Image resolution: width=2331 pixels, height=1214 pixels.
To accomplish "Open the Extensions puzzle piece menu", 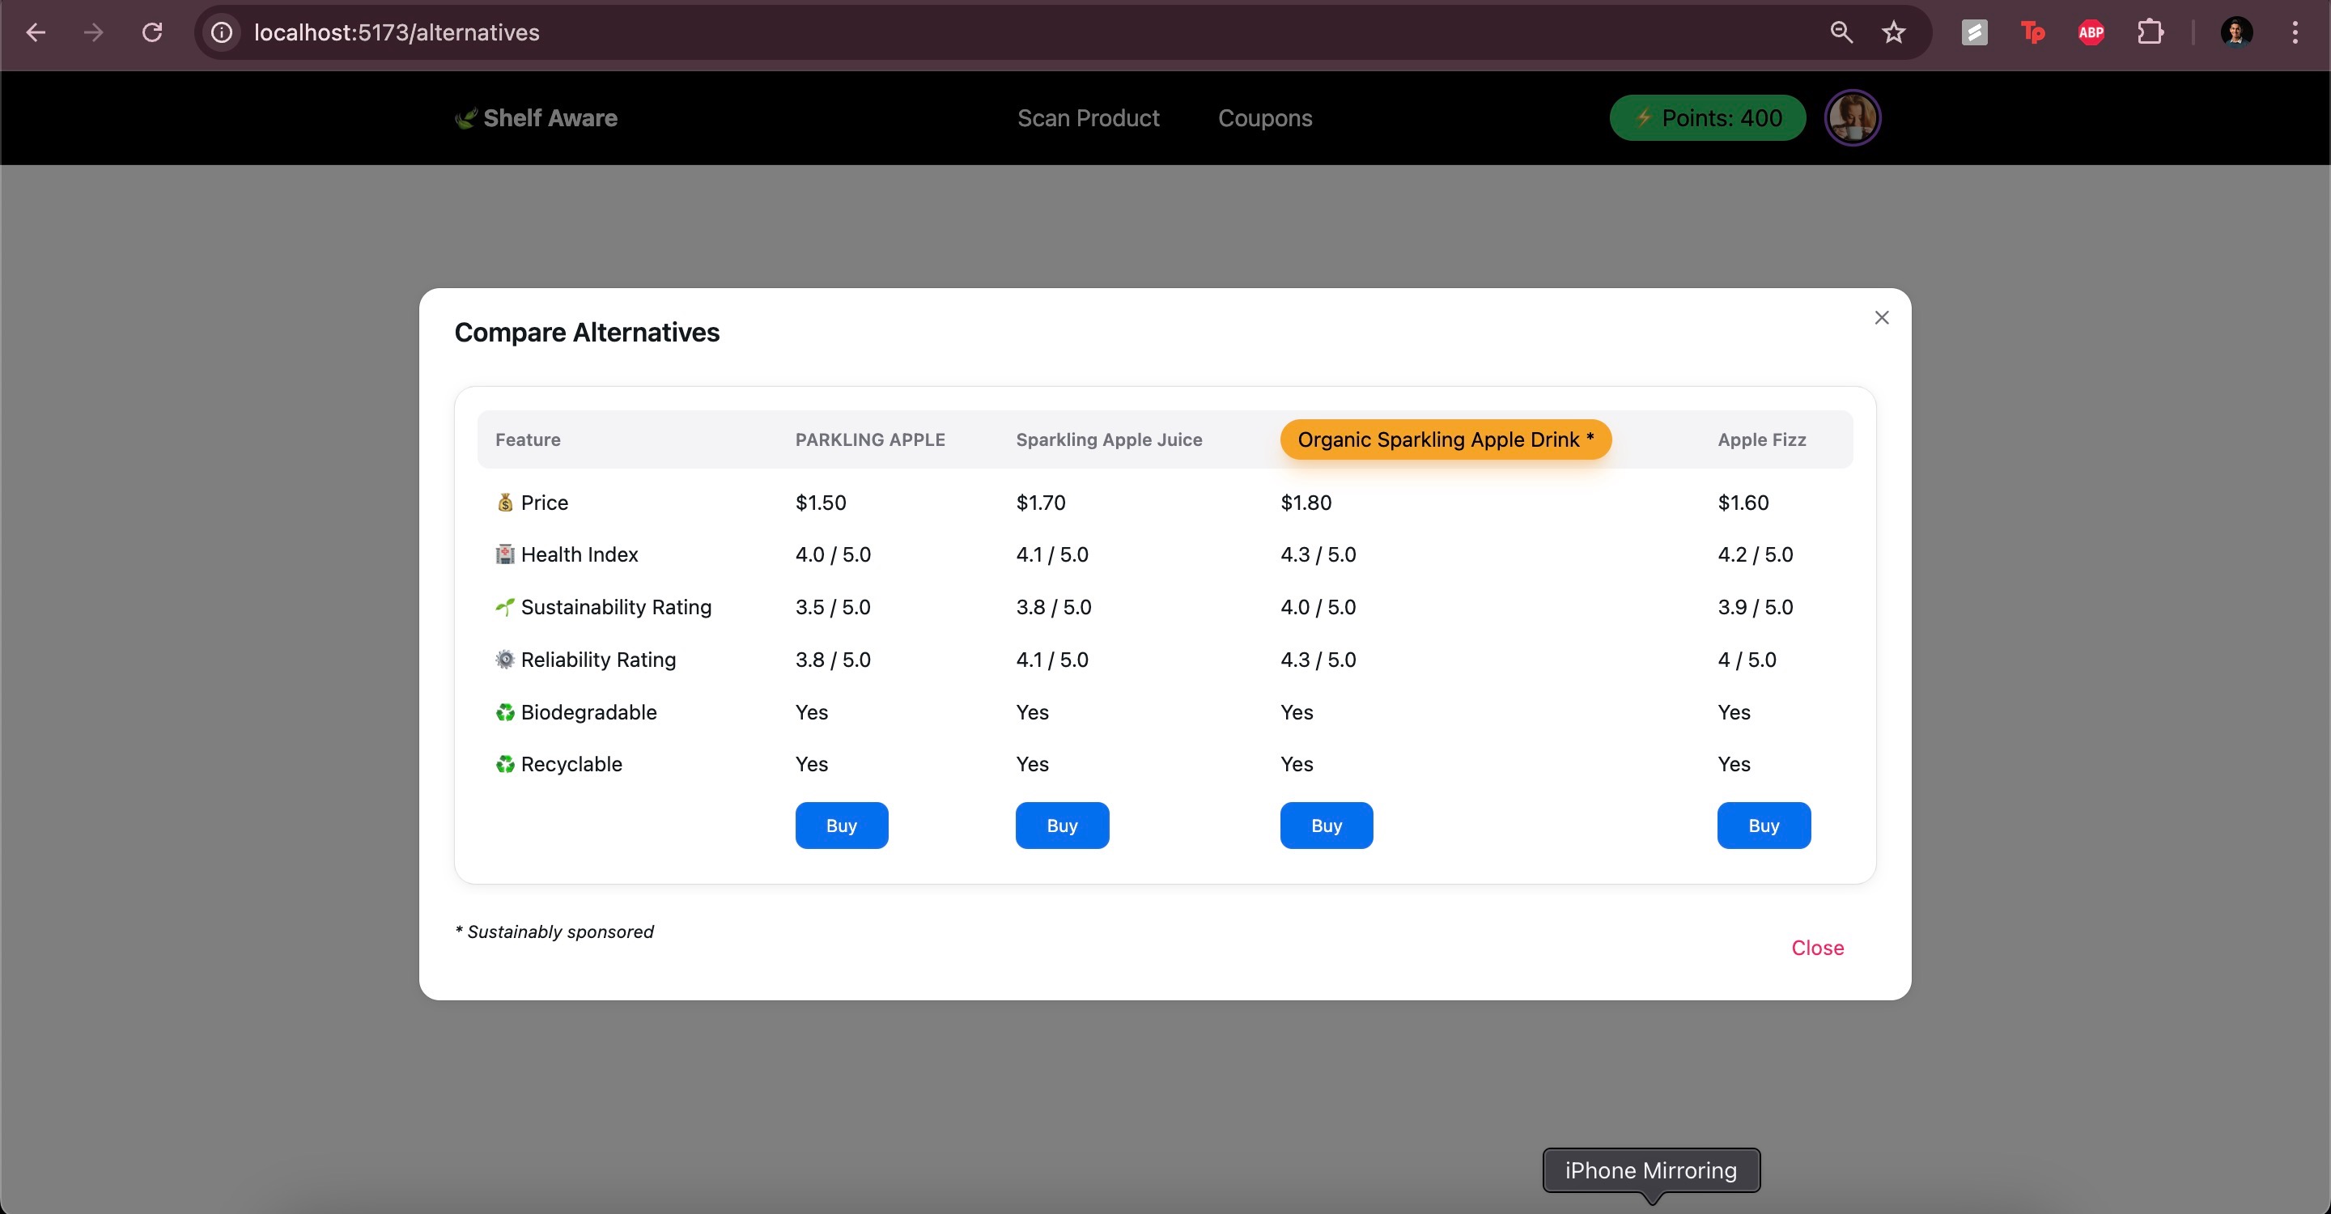I will click(x=2150, y=32).
